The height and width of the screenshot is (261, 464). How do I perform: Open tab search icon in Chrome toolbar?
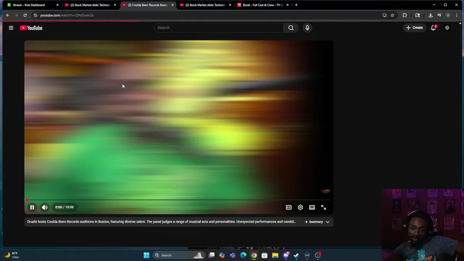(418, 15)
